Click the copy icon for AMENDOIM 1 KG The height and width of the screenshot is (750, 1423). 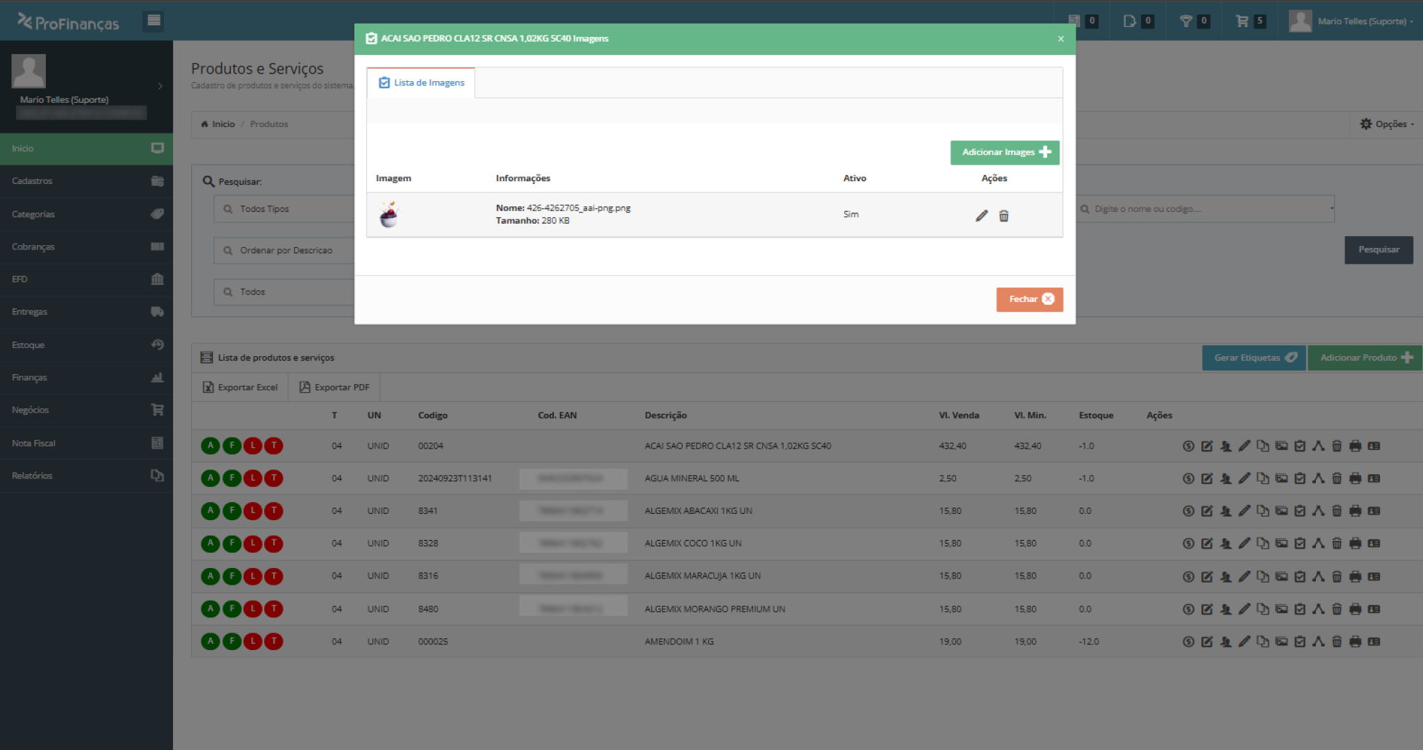(x=1262, y=642)
